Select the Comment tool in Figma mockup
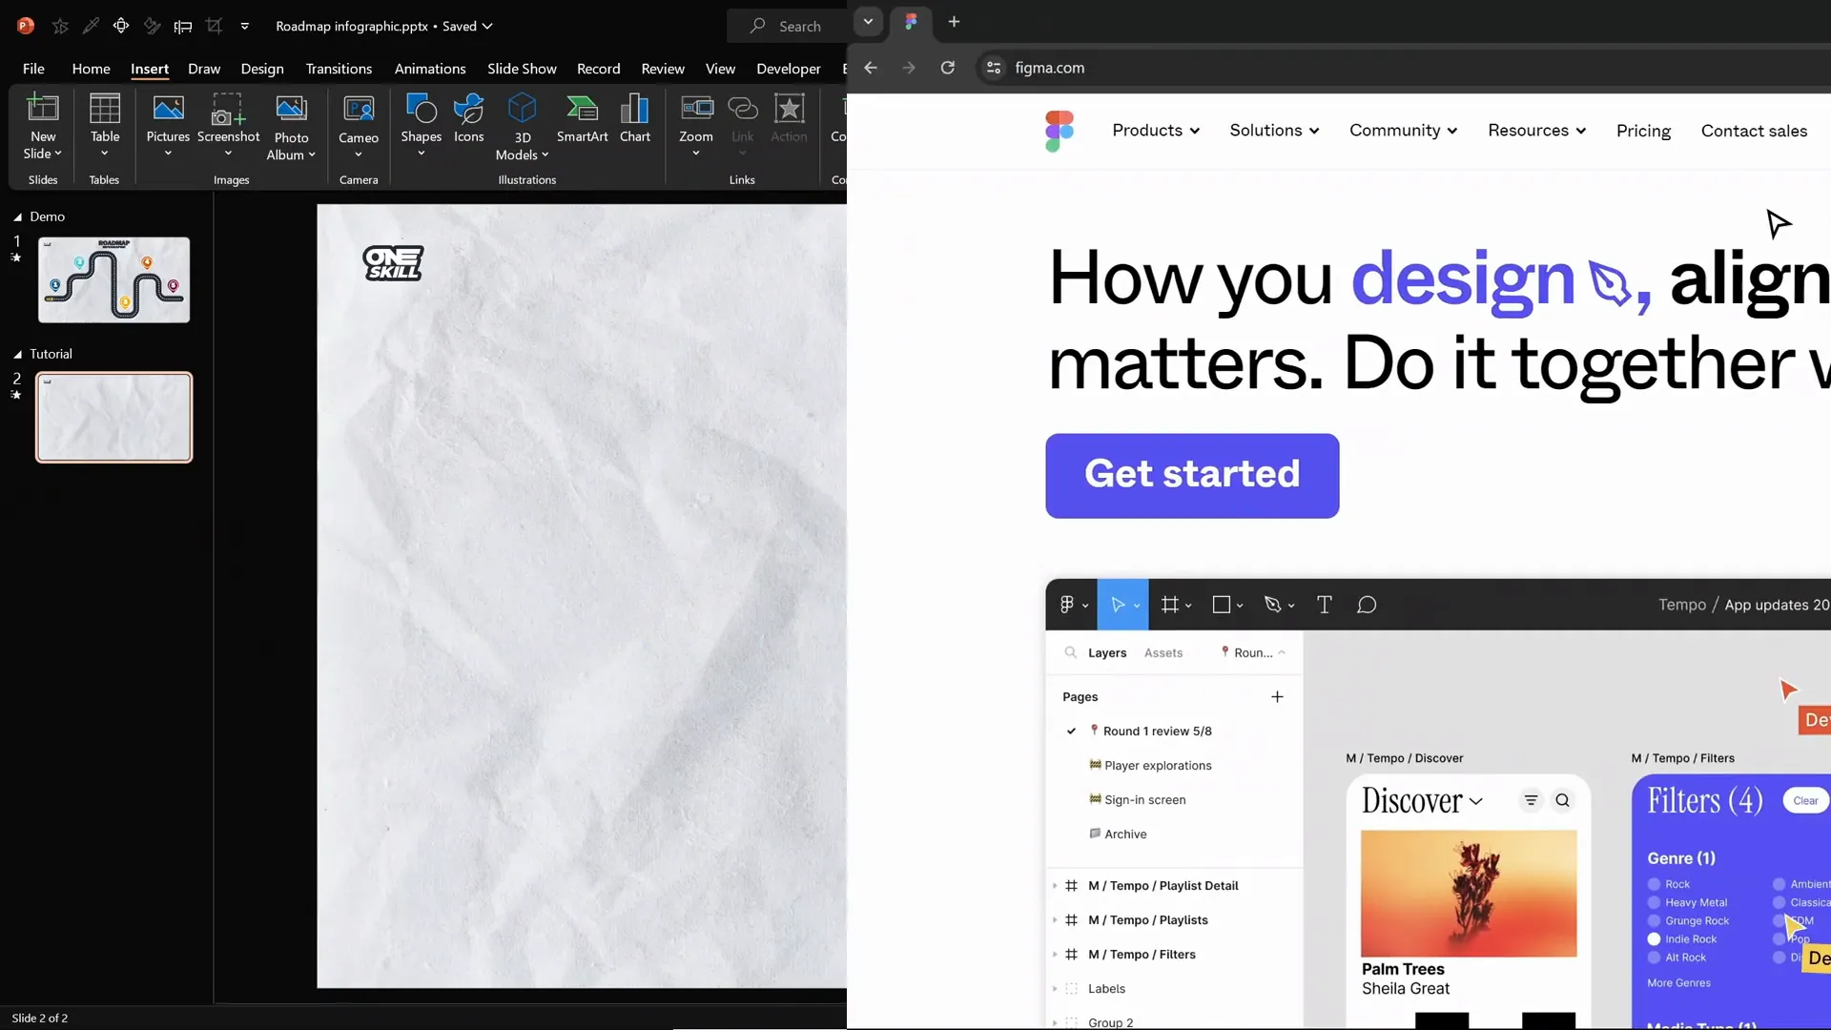Screen dimensions: 1831x1030 pos(1367,605)
